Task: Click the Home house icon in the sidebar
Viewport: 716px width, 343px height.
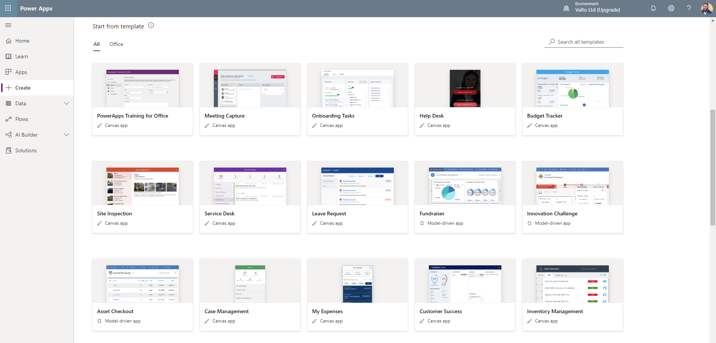Action: (9, 41)
